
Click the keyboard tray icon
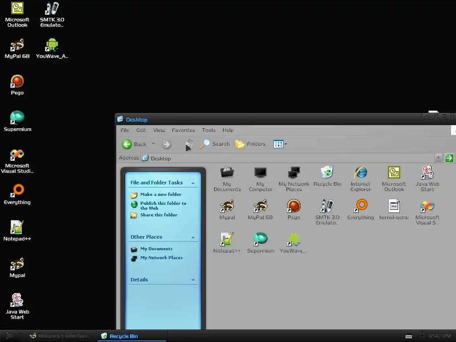coord(409,337)
